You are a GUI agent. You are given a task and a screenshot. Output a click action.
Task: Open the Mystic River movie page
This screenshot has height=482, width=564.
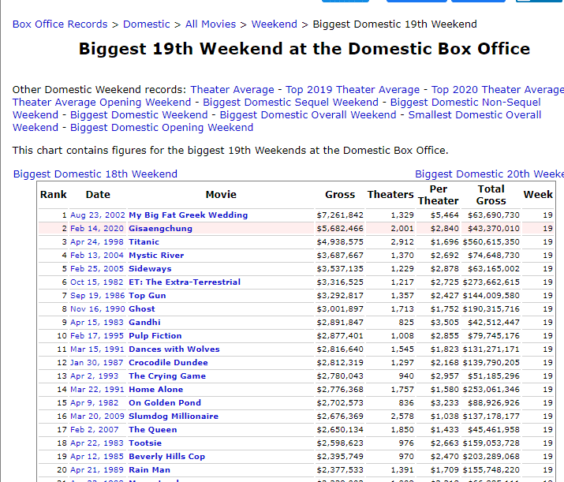point(156,256)
